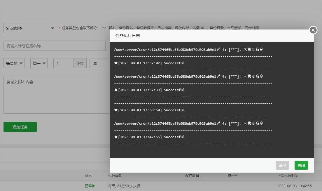The image size is (322, 191).
Task: Click log entry 13:37:02 Successful
Action: (x=150, y=63)
